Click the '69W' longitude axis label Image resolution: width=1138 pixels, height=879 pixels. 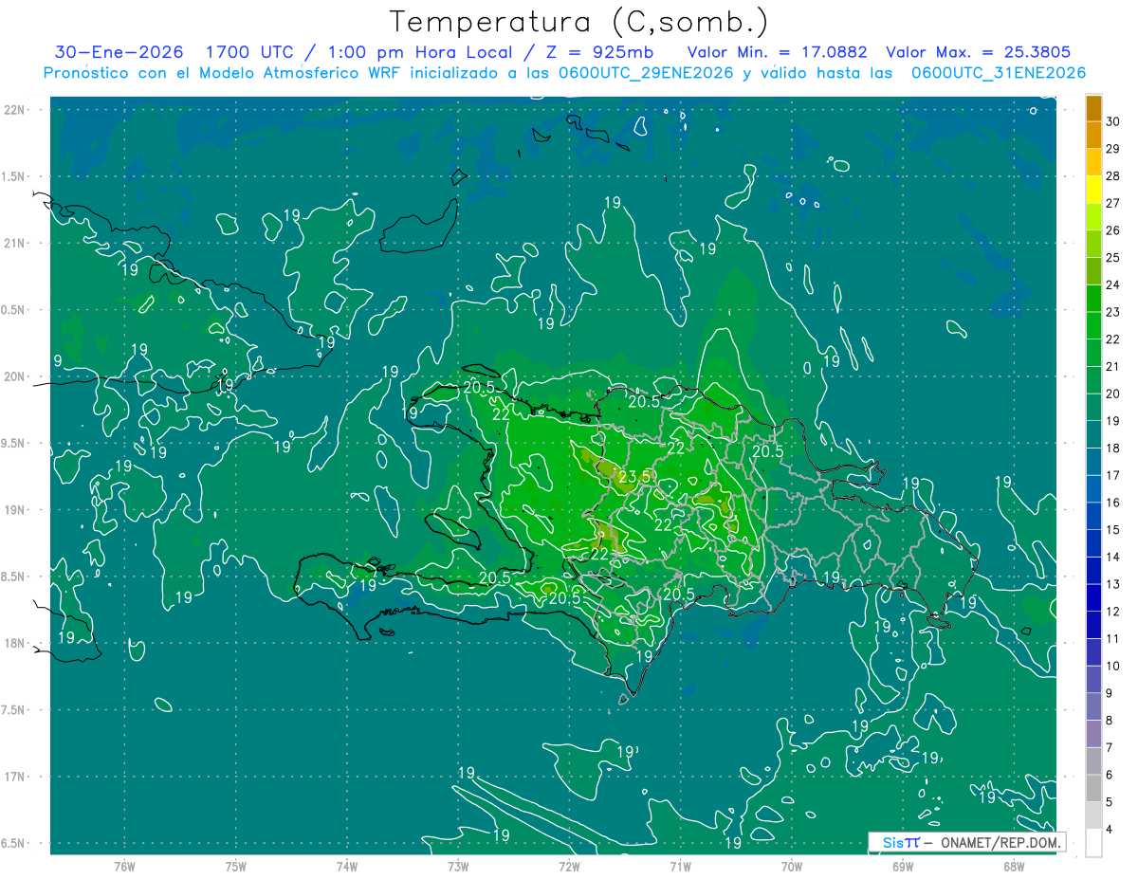pyautogui.click(x=903, y=866)
